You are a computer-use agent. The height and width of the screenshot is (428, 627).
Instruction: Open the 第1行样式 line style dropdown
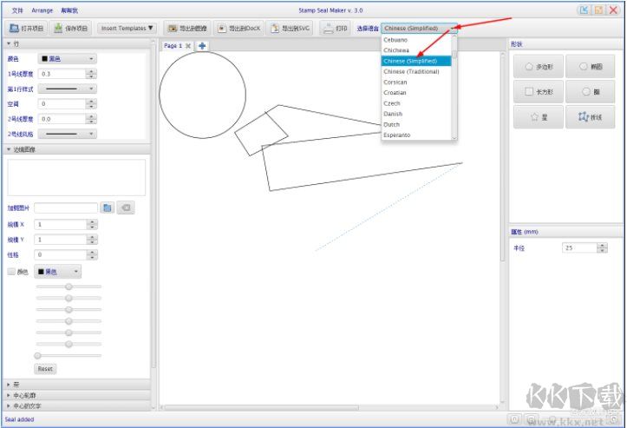tap(67, 89)
